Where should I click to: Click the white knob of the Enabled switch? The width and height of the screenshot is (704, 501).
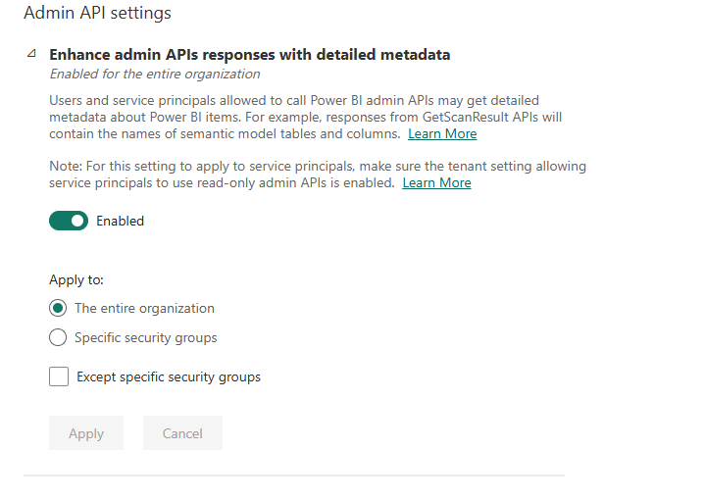[77, 221]
